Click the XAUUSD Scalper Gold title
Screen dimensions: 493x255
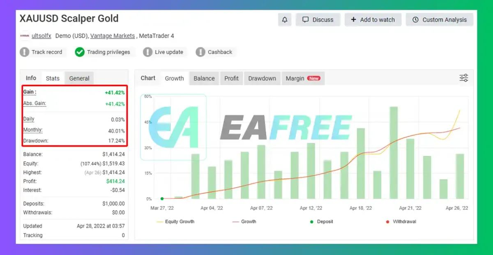point(69,19)
